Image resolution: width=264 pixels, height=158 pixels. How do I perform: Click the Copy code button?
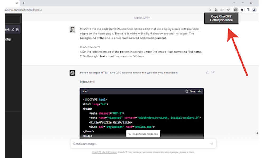tap(193, 91)
